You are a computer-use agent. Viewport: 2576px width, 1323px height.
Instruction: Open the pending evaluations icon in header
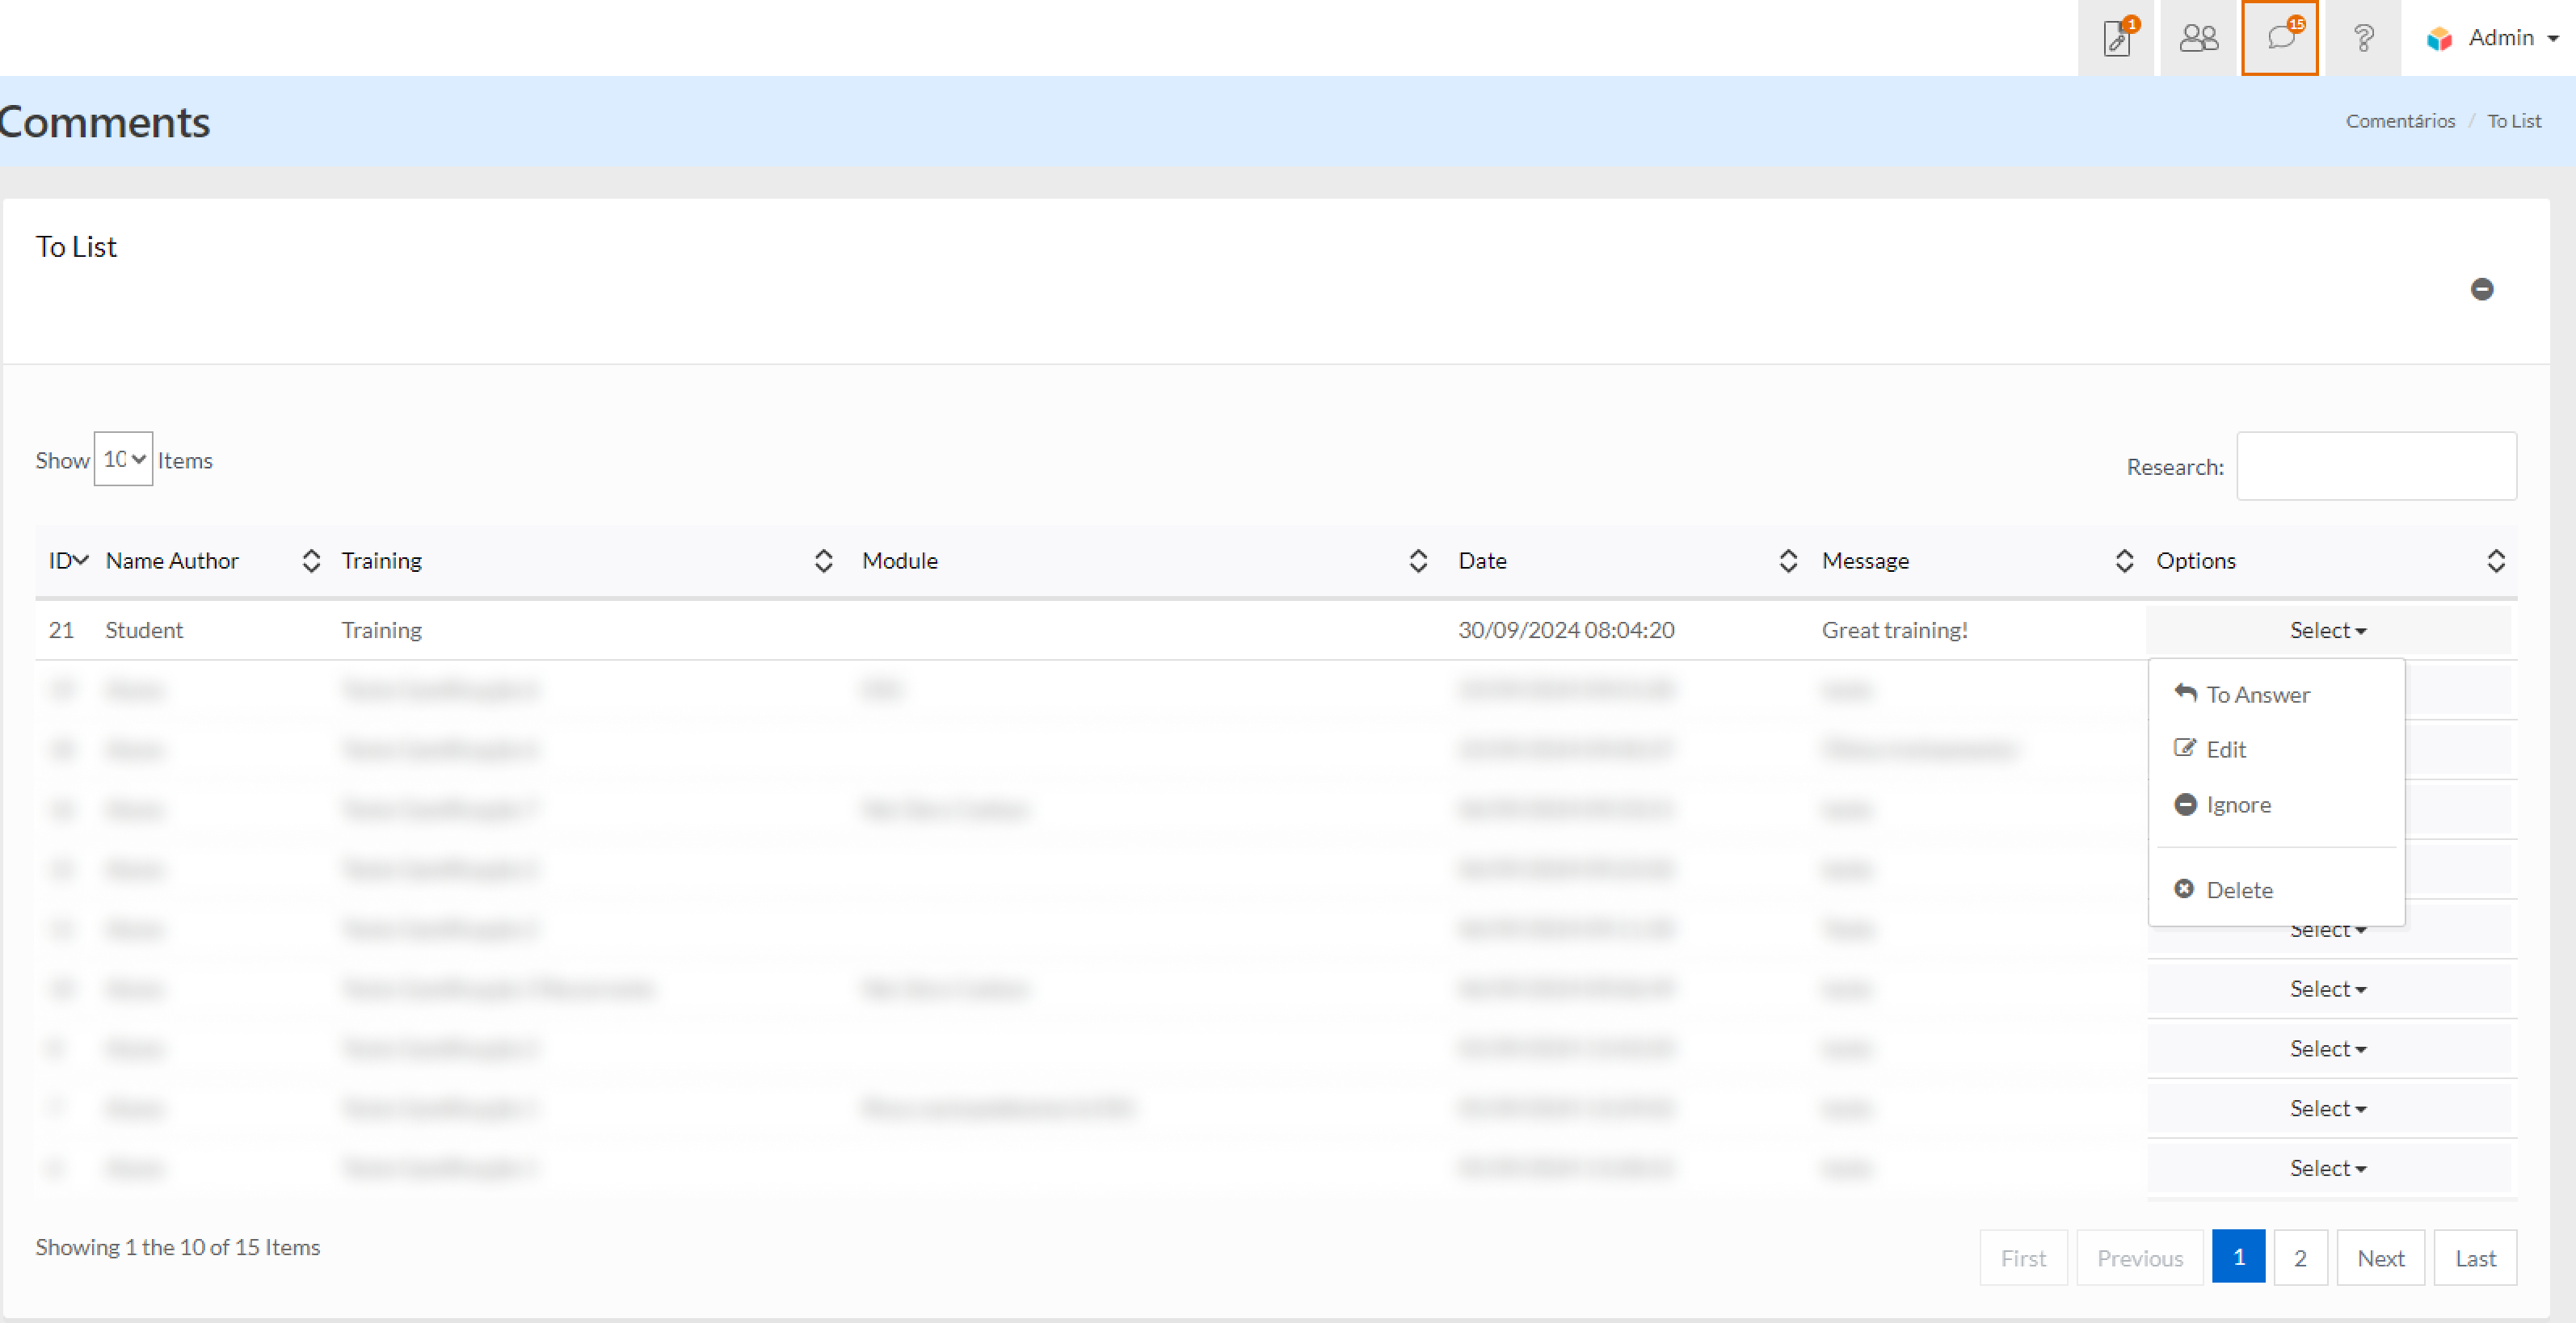pyautogui.click(x=2116, y=38)
